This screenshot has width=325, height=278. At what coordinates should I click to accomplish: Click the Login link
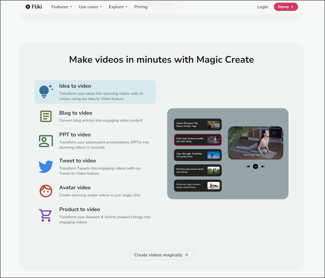(263, 7)
